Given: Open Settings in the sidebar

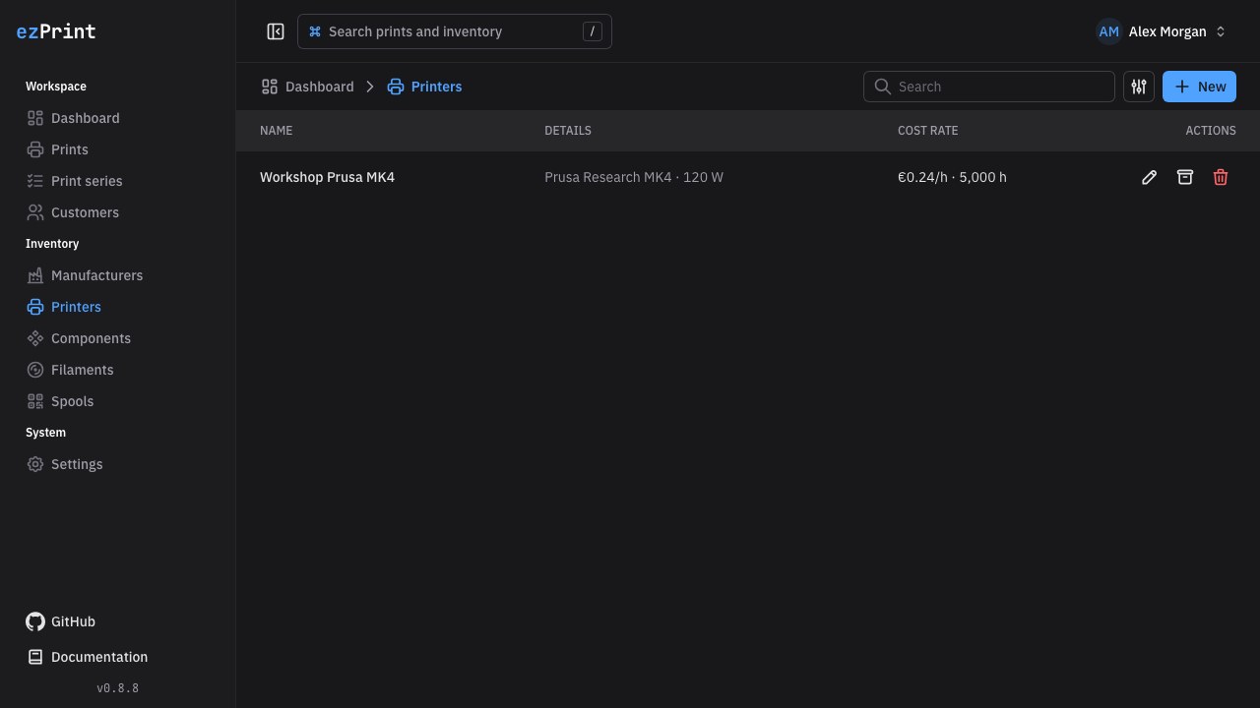Looking at the screenshot, I should coord(118,464).
